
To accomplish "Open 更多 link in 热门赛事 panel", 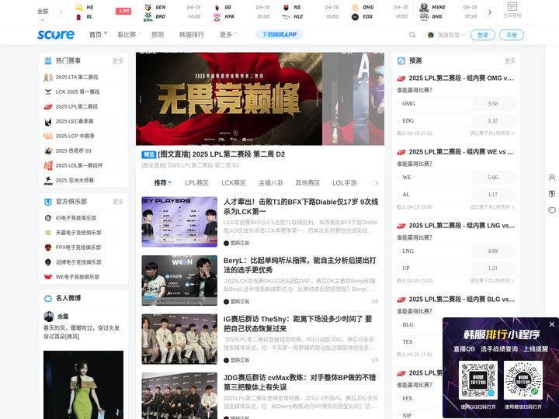I will [118, 61].
